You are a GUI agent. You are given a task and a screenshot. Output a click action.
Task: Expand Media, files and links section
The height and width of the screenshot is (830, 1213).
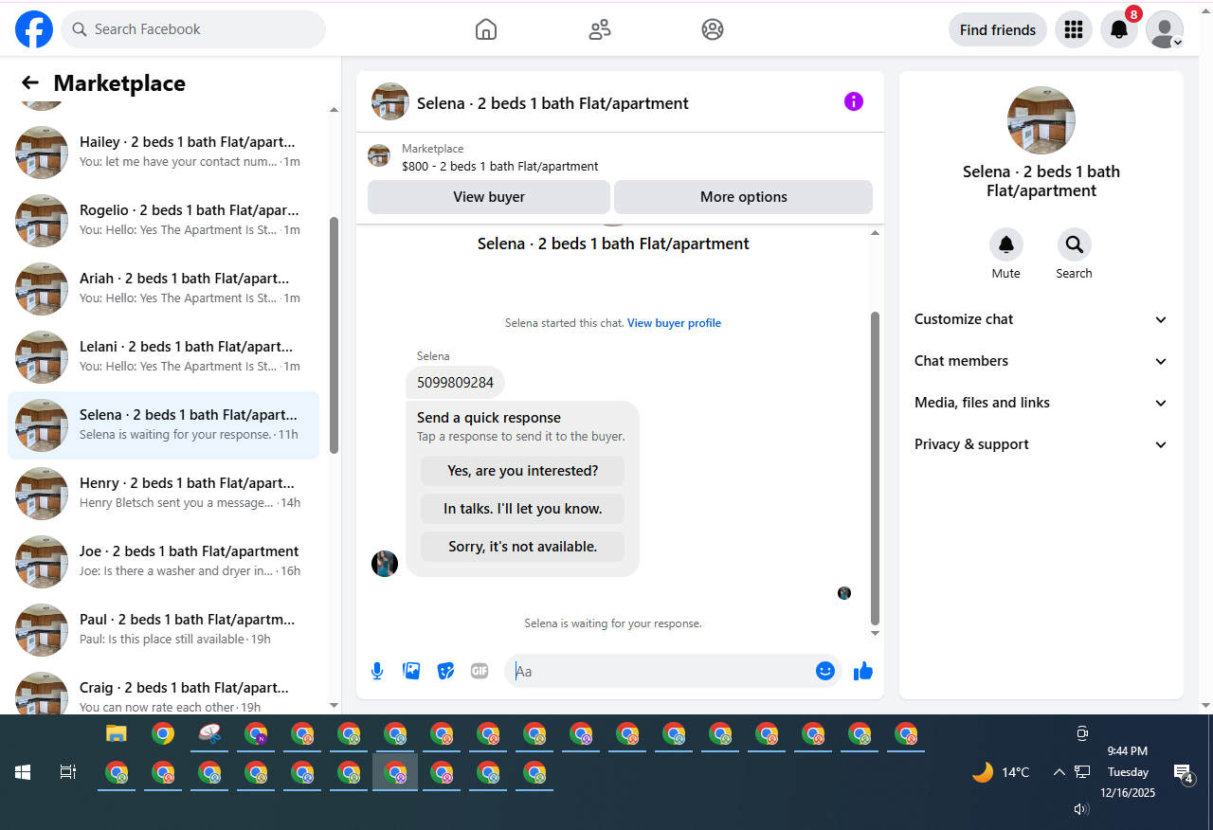(x=1041, y=403)
